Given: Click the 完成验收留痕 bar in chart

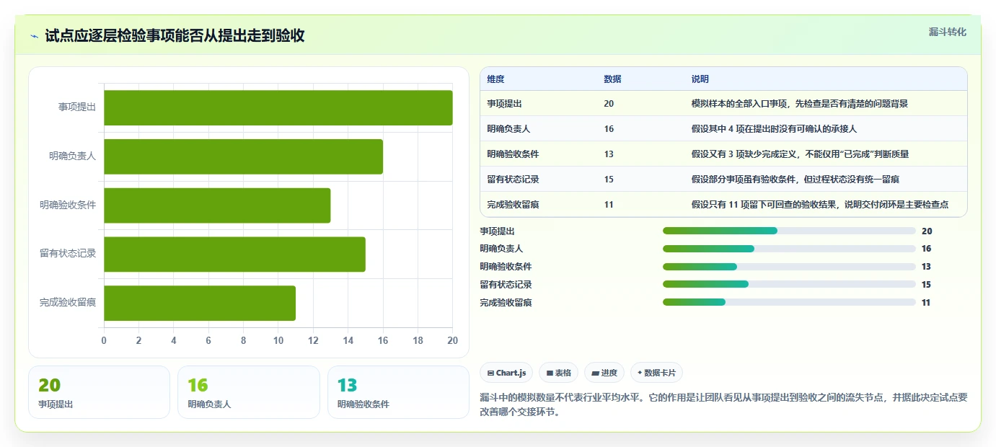Looking at the screenshot, I should [x=200, y=303].
